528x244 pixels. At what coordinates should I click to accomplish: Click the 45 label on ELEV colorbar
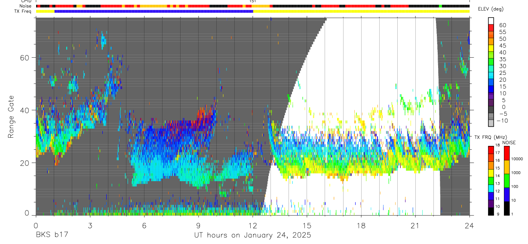pyautogui.click(x=503, y=46)
